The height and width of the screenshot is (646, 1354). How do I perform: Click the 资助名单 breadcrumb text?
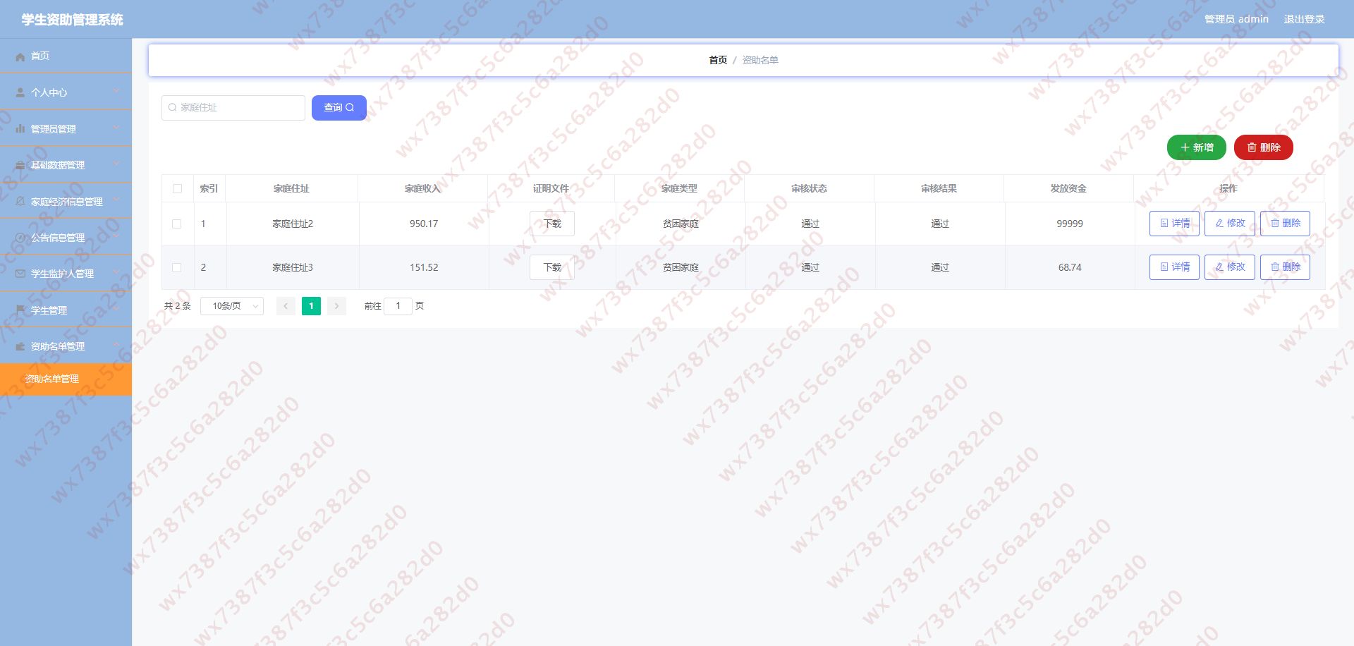(x=760, y=61)
